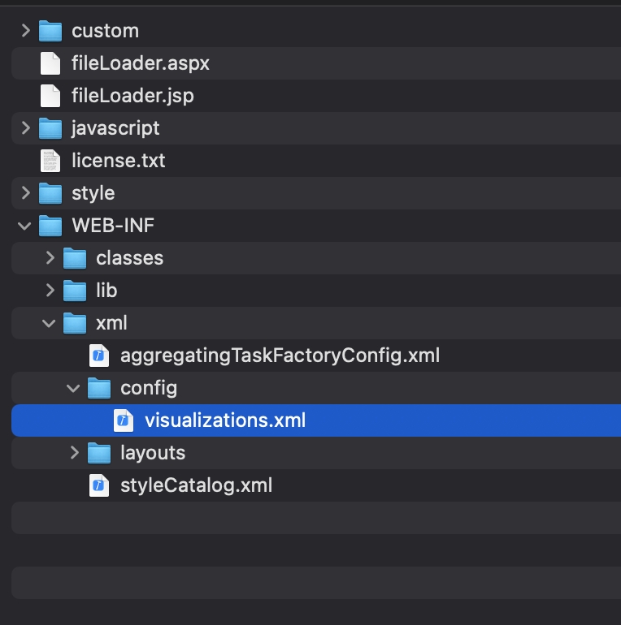Expand the classes folder arrow

click(x=50, y=258)
